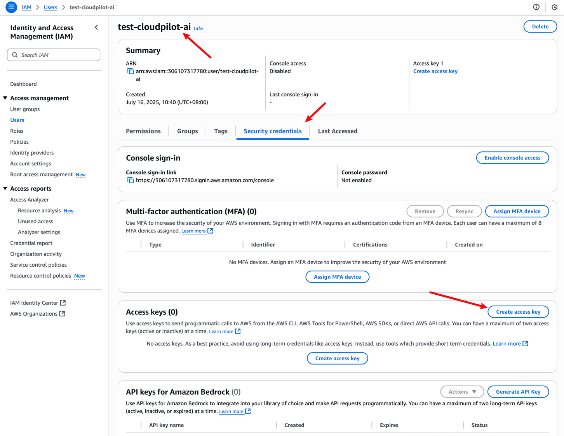Click the magnifier in the Search IAM box
The width and height of the screenshot is (564, 436).
[x=15, y=55]
